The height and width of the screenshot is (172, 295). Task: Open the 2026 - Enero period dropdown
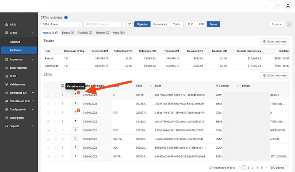[61, 24]
